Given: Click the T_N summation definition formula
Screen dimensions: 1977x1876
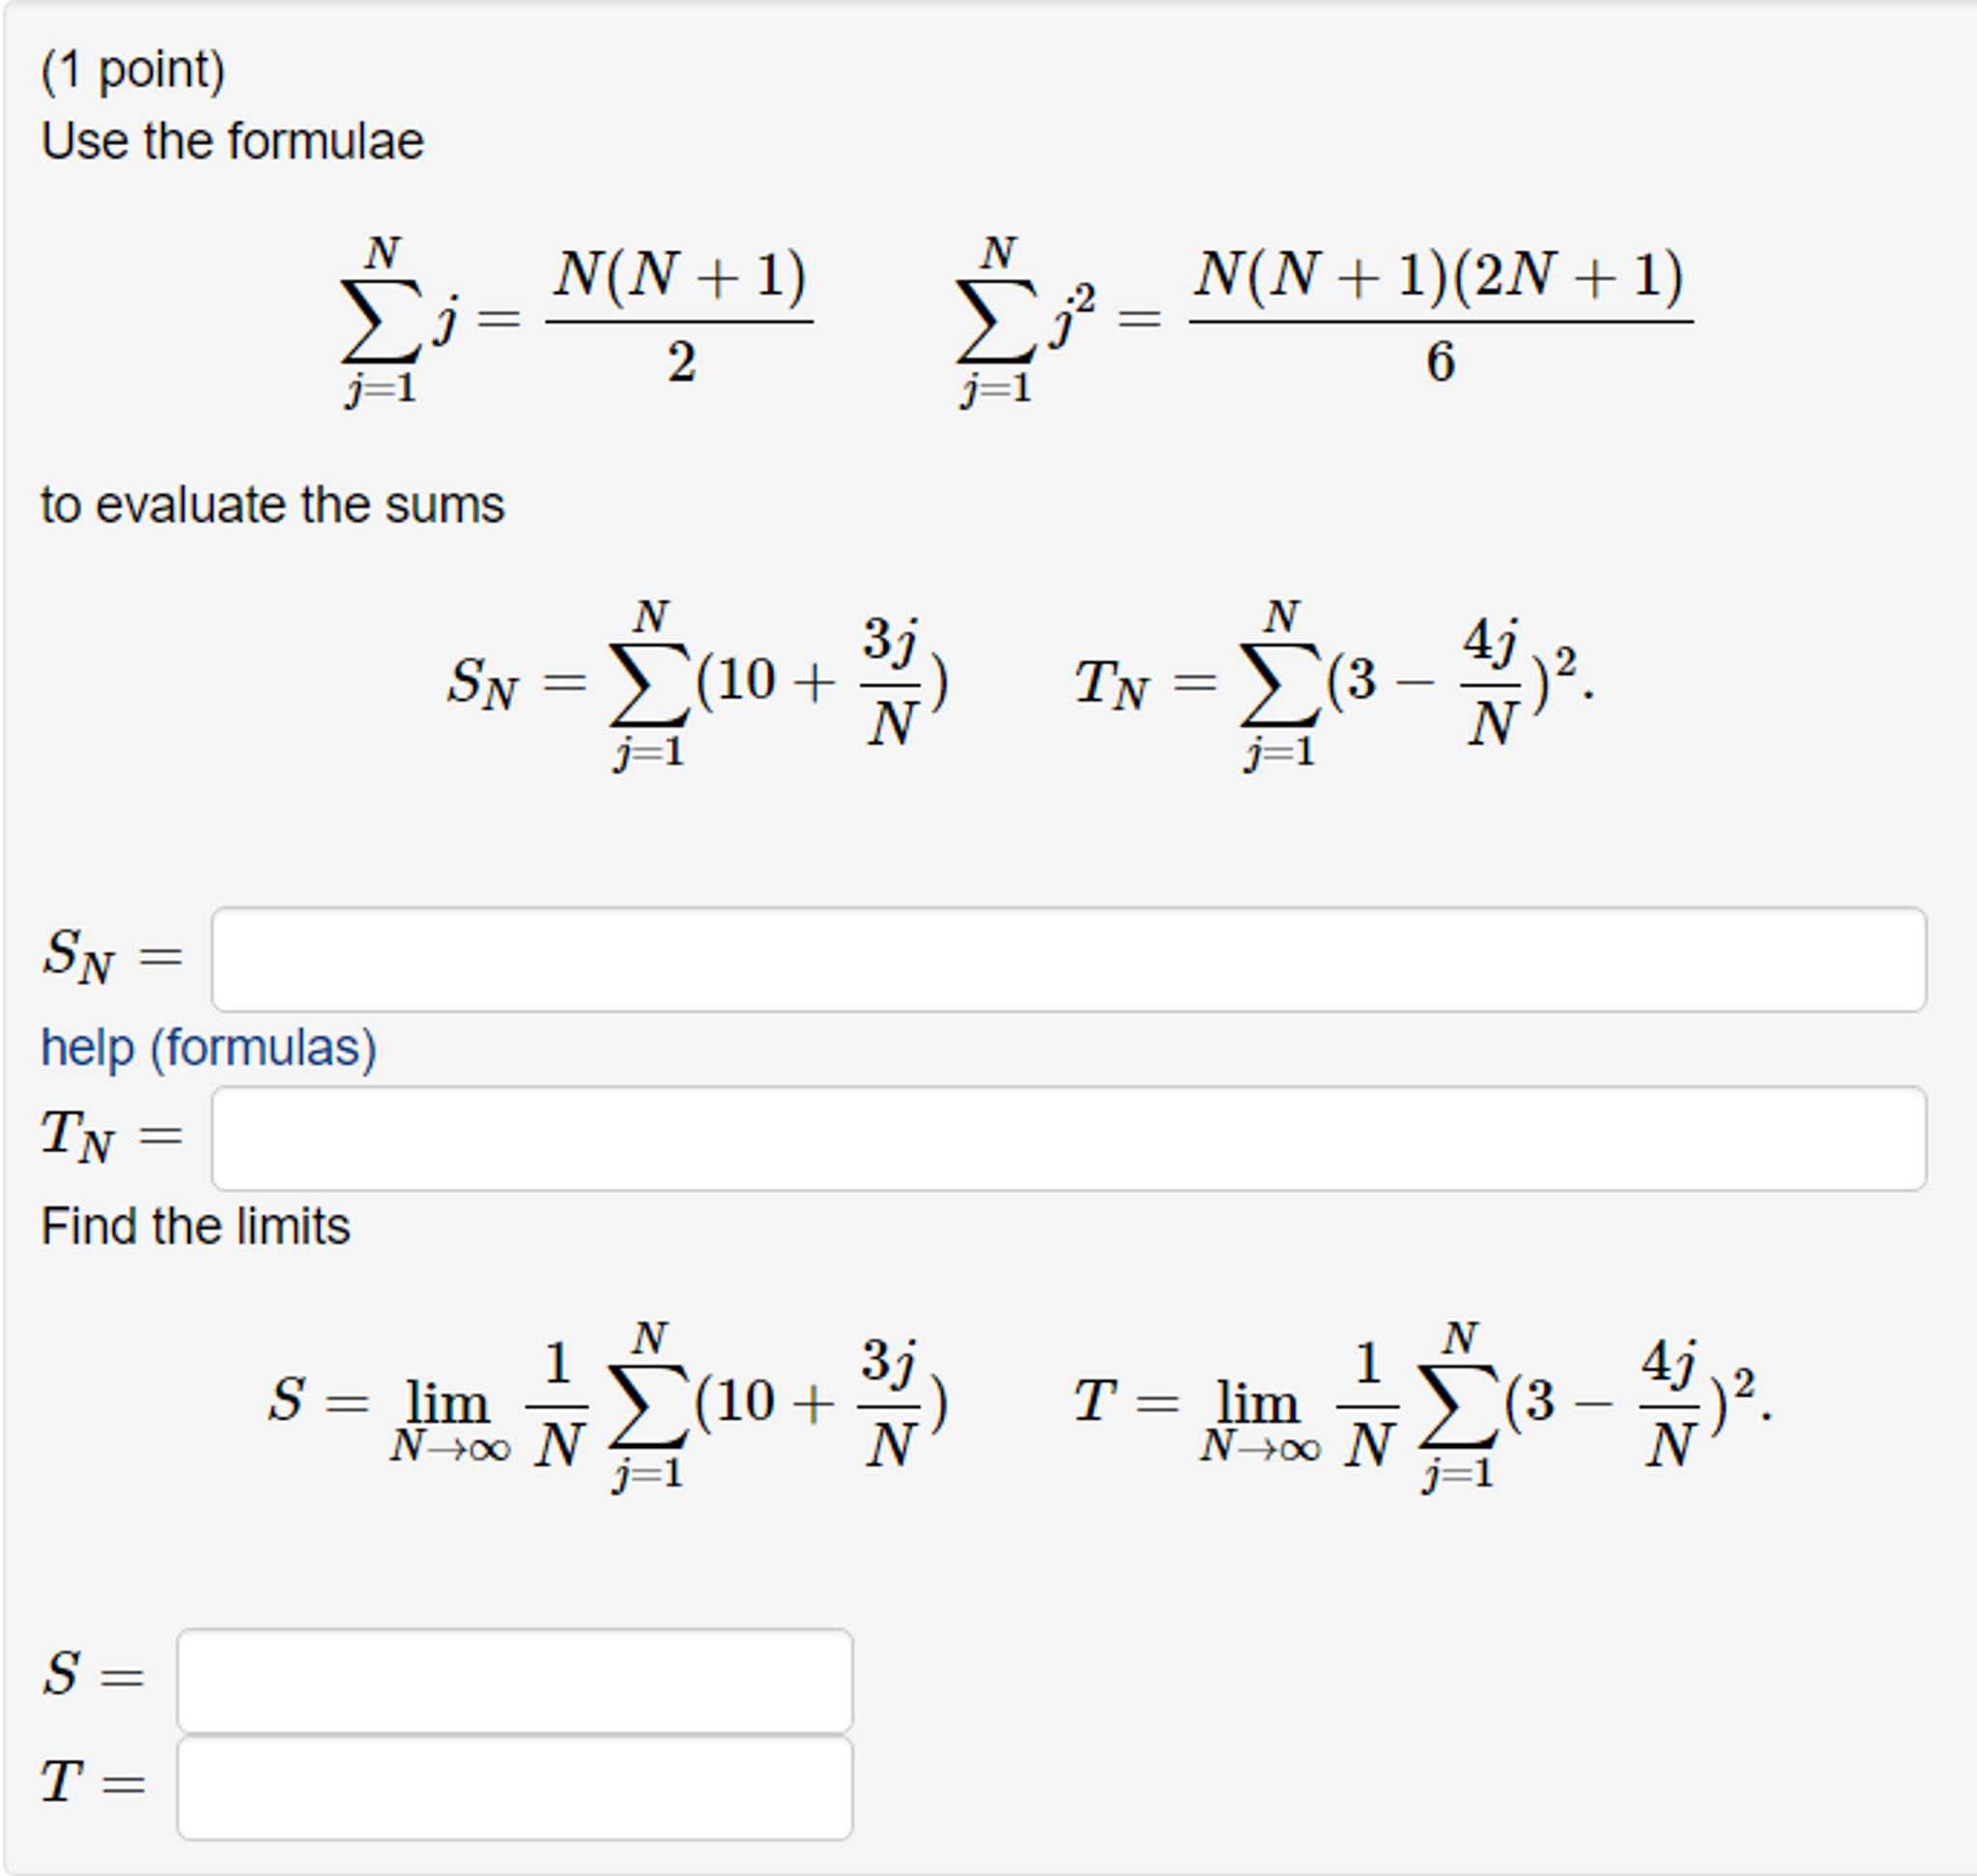Looking at the screenshot, I should pos(1333,684).
